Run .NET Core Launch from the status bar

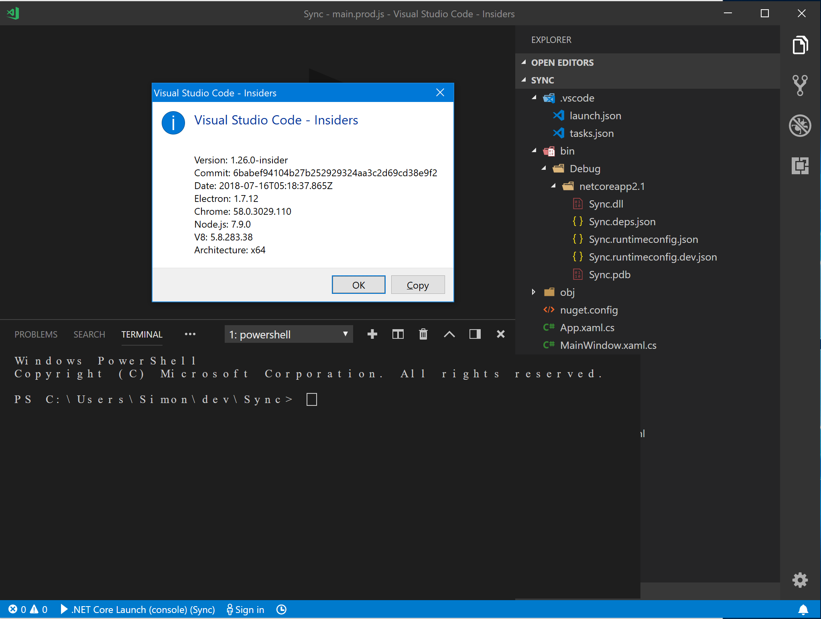coord(138,609)
